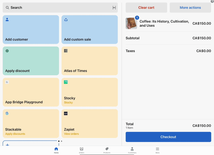Open the help question mark icon
The image size is (214, 155).
point(212,1)
